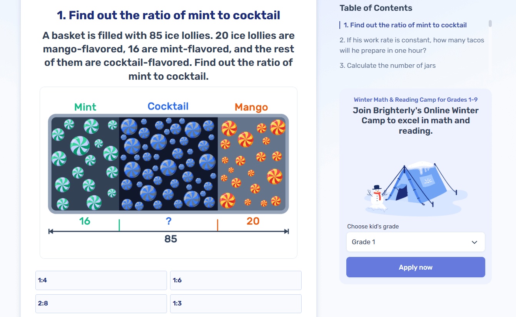This screenshot has width=516, height=317.
Task: Click the blue tent camp illustration
Action: (x=419, y=185)
